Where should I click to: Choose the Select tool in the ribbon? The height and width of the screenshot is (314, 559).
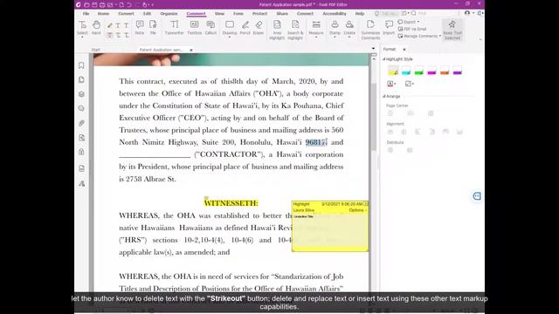[x=82, y=28]
